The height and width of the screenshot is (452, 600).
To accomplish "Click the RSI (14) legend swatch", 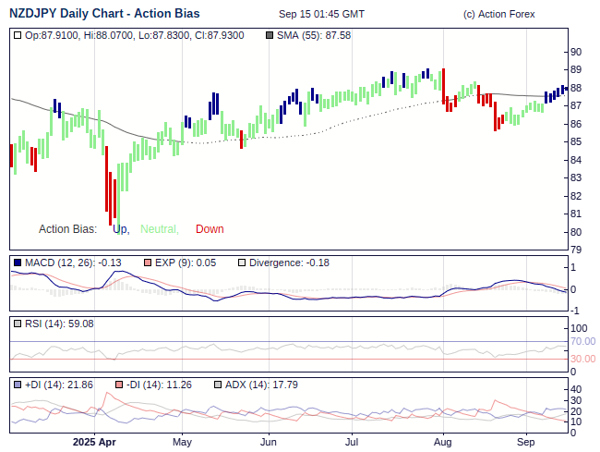I will coord(18,324).
